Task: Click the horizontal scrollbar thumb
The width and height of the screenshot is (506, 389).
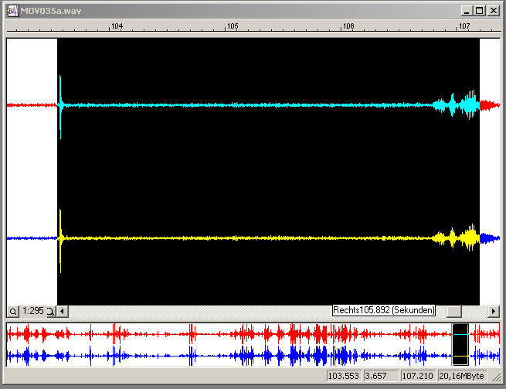Action: (x=453, y=312)
